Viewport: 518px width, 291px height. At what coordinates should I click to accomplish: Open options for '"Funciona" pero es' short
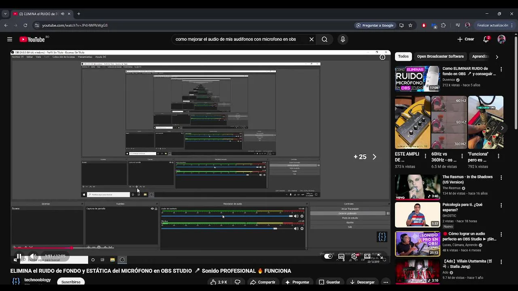click(498, 156)
